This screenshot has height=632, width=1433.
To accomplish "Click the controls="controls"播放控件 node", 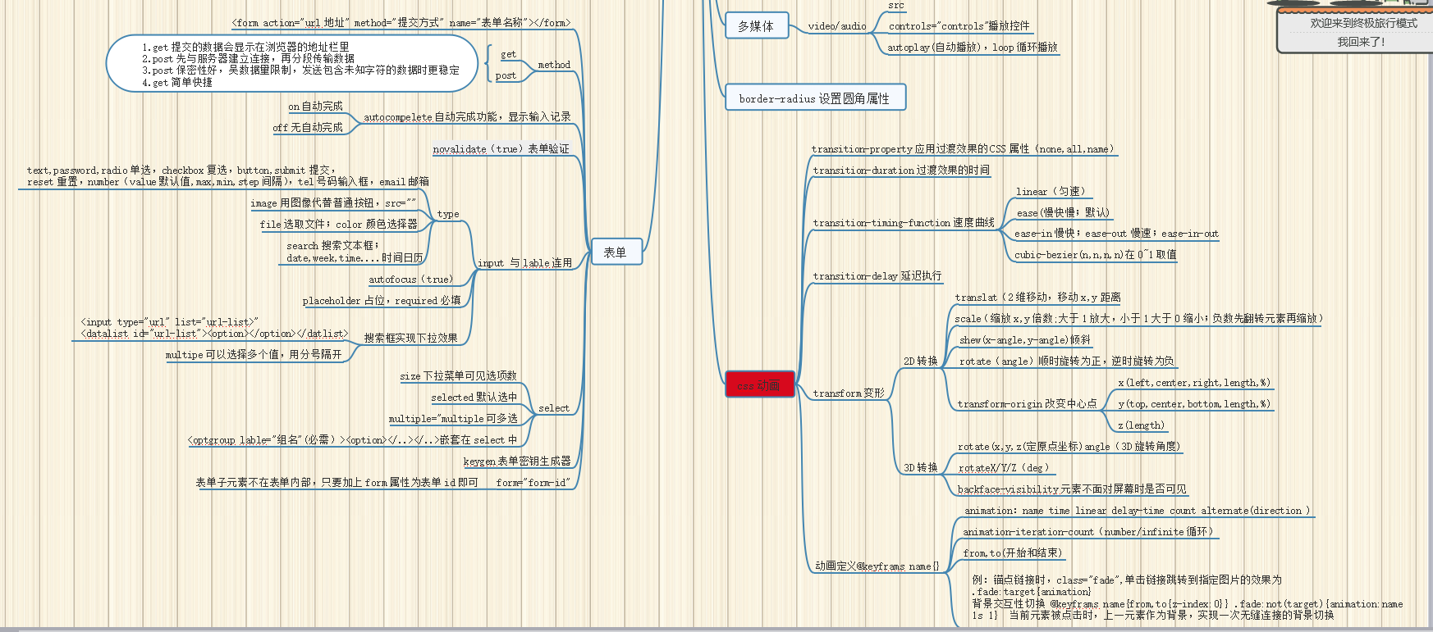I will pyautogui.click(x=959, y=26).
